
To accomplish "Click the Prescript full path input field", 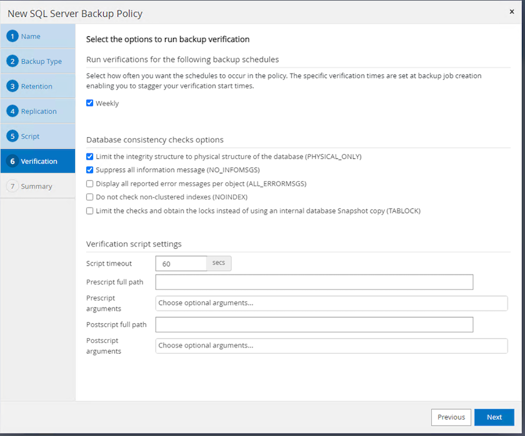I will (314, 282).
